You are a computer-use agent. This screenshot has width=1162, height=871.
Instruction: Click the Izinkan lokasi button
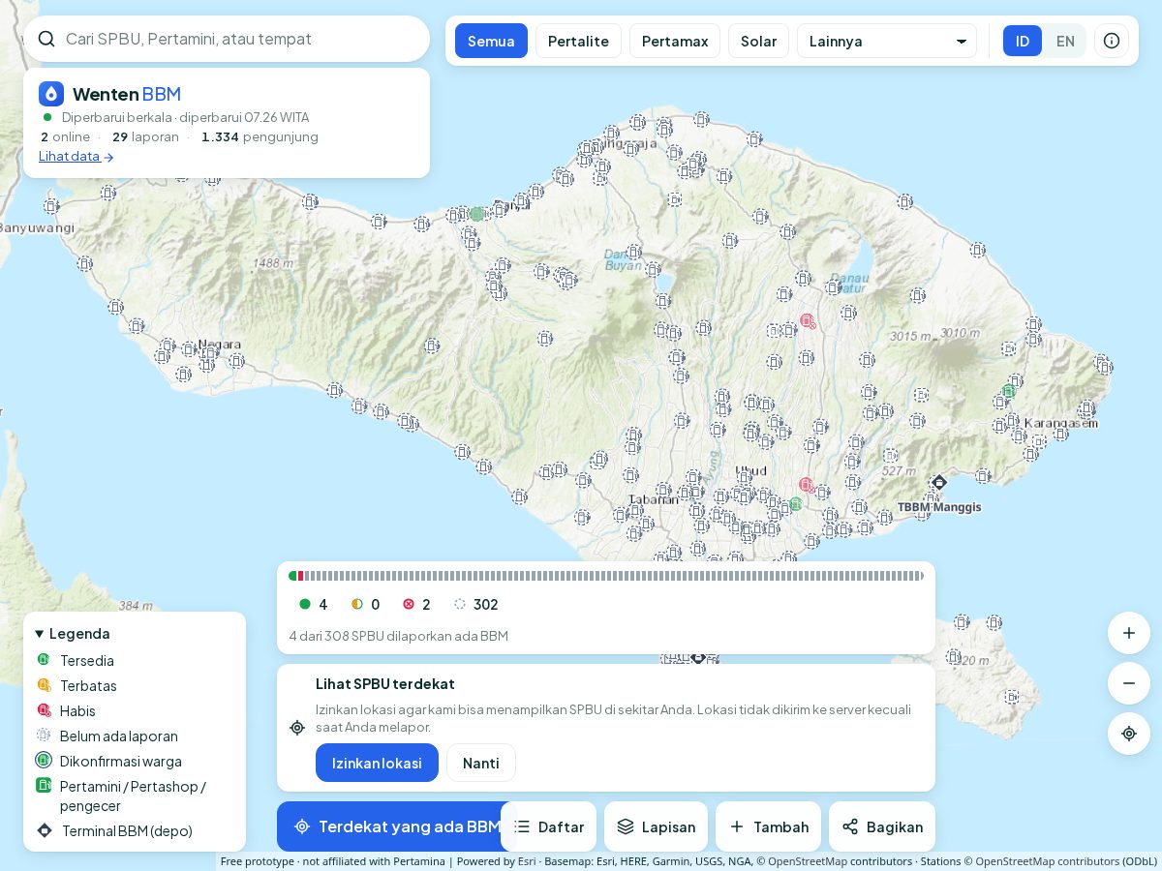[377, 763]
